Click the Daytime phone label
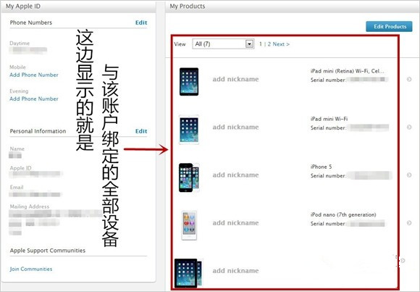This screenshot has width=420, height=292. click(20, 43)
